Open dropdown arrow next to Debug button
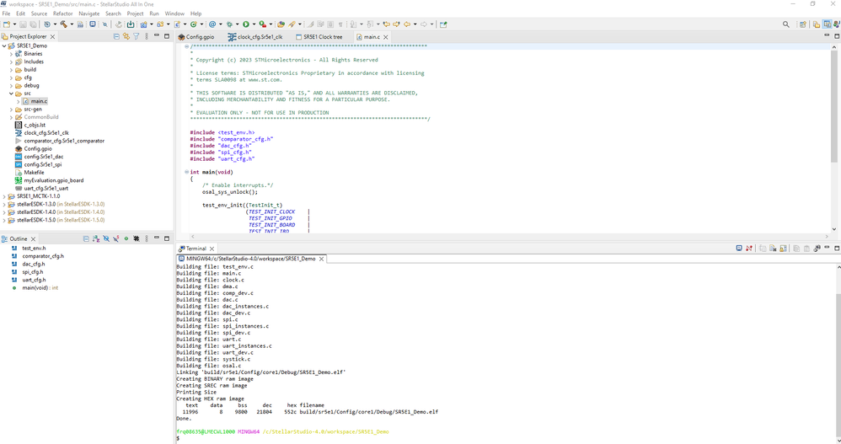Image resolution: width=841 pixels, height=444 pixels. pyautogui.click(x=238, y=24)
